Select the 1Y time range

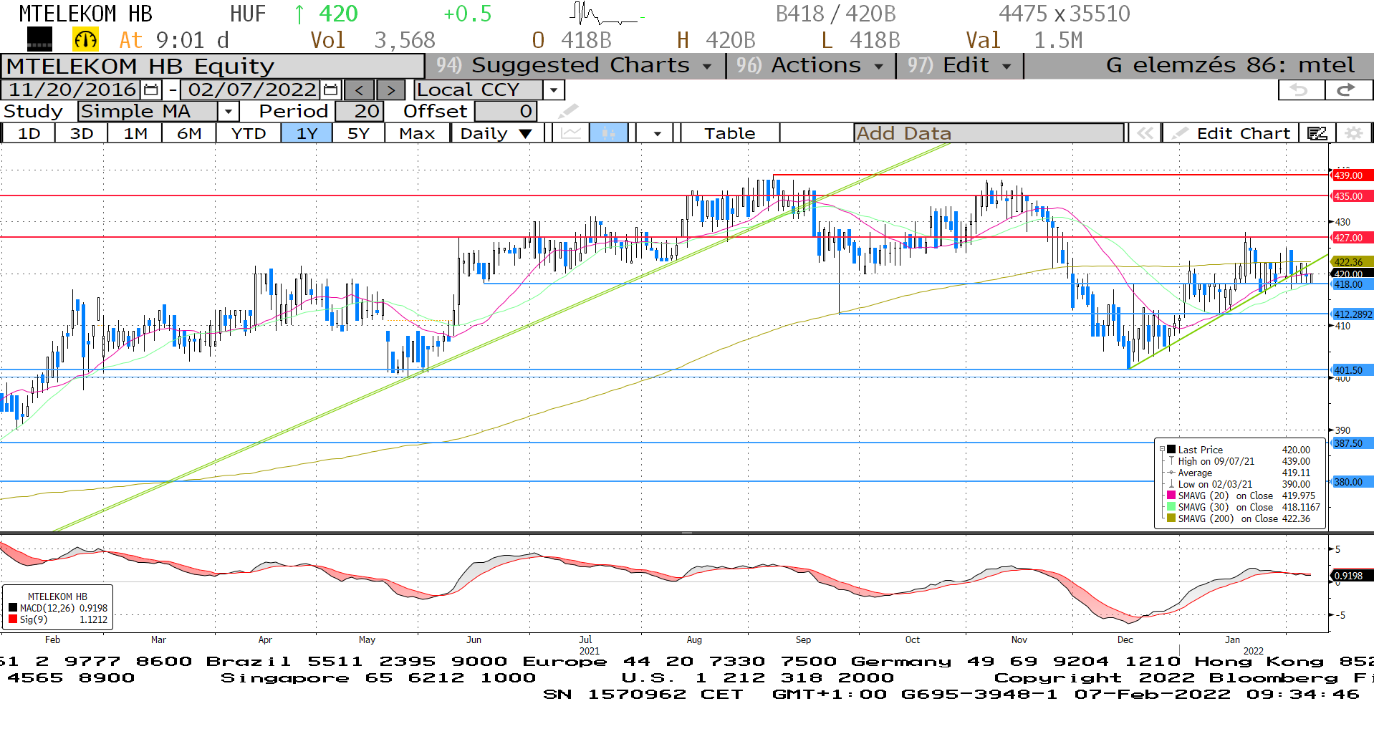[307, 133]
